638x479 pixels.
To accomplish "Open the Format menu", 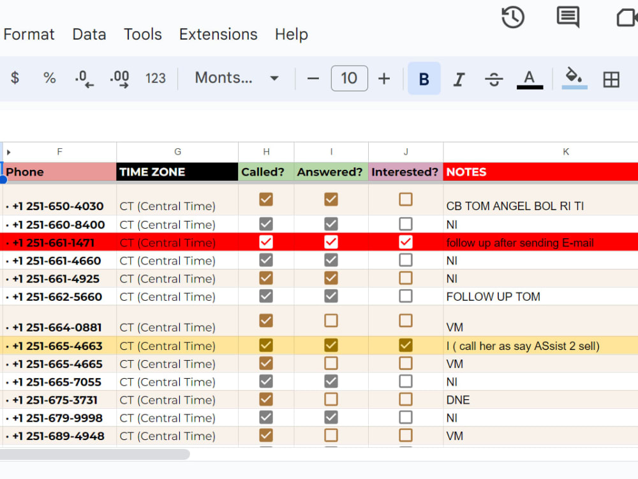I will coord(29,34).
